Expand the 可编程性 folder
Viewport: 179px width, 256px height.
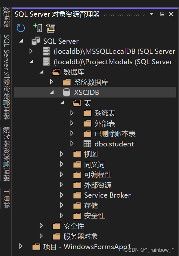pos(62,174)
